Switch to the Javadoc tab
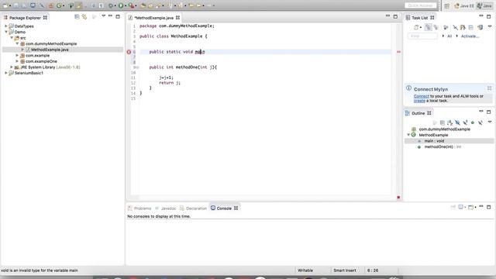 pyautogui.click(x=165, y=208)
